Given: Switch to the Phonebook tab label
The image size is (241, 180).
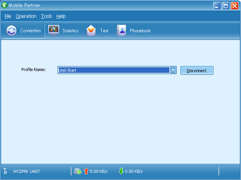Looking at the screenshot, I should (140, 31).
